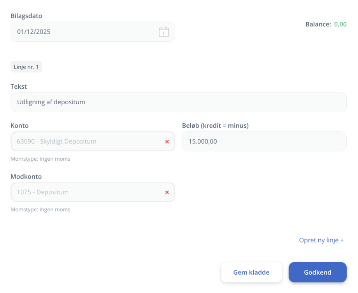This screenshot has width=358, height=293.
Task: Click the Modkonto label
Action: (x=26, y=176)
